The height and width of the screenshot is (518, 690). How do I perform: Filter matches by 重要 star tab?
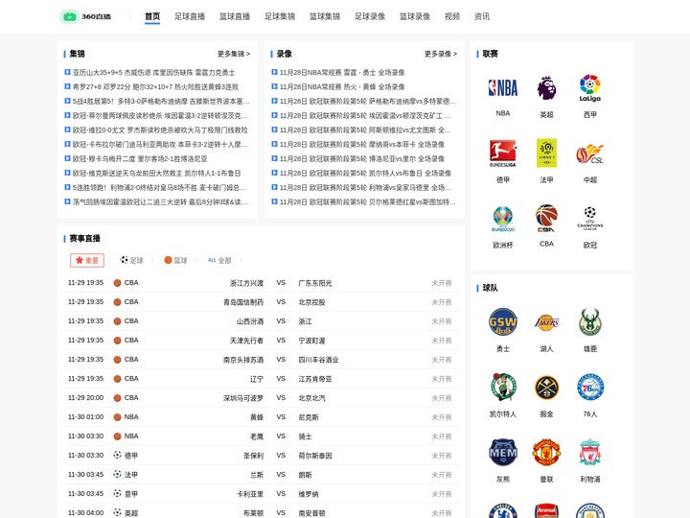coord(87,260)
